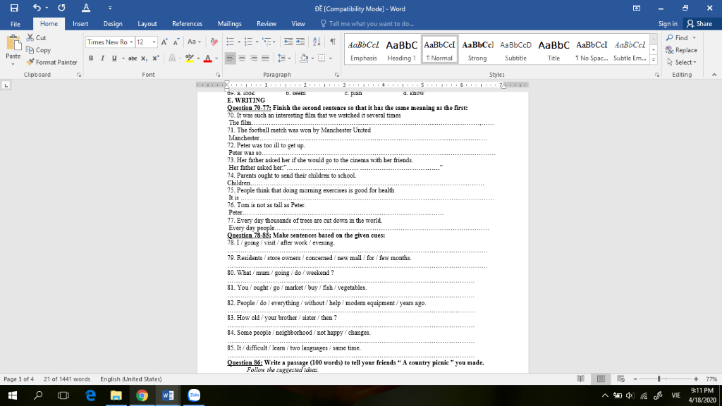Open the font size dropdown

point(154,42)
